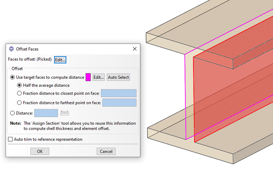Image resolution: width=273 pixels, height=193 pixels.
Task: Select 'Fraction distance to farthest point' radio
Action: point(20,102)
